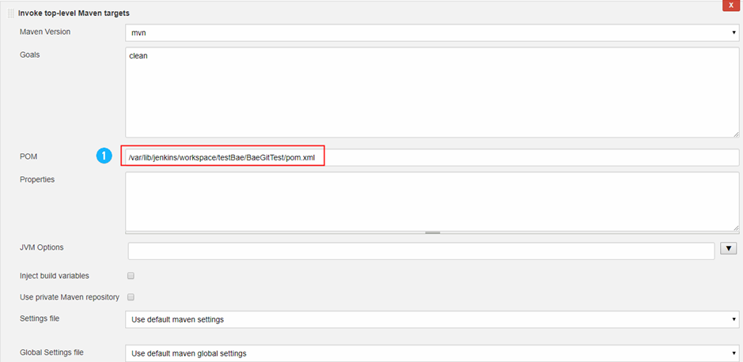
Task: Click the Goals label
Action: point(29,55)
